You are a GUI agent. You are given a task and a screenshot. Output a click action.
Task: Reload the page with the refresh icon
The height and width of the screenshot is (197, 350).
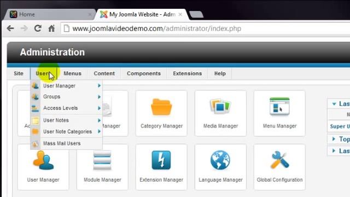38,28
